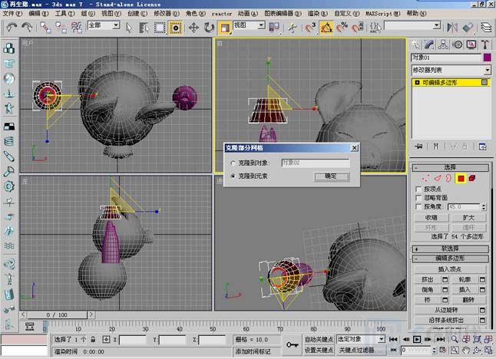
Task: Collapse the 选择 rollout header
Action: tap(450, 167)
